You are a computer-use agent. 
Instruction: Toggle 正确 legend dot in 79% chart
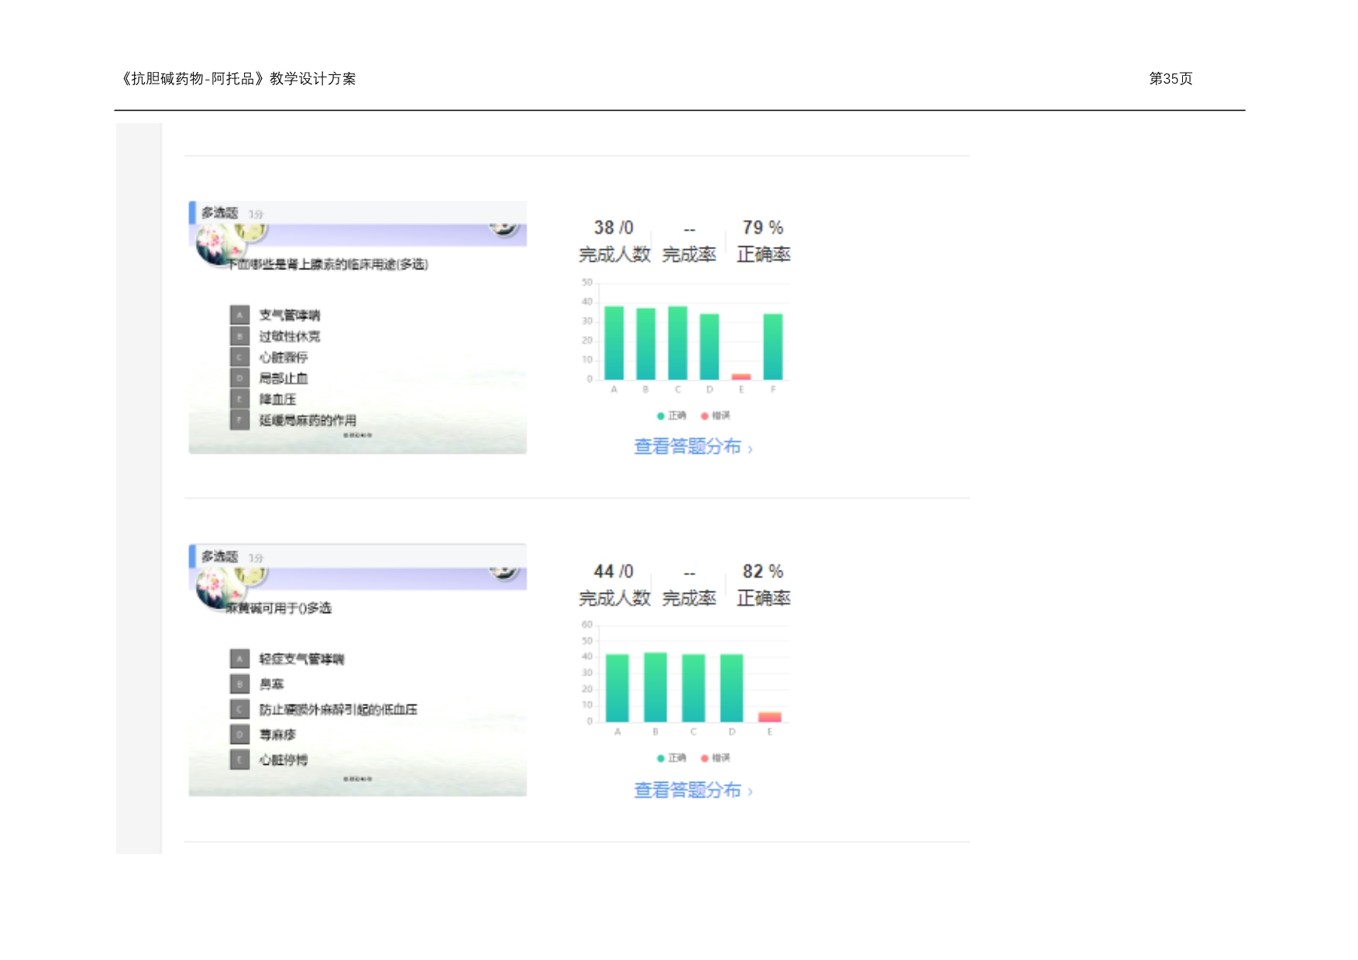[x=661, y=416]
